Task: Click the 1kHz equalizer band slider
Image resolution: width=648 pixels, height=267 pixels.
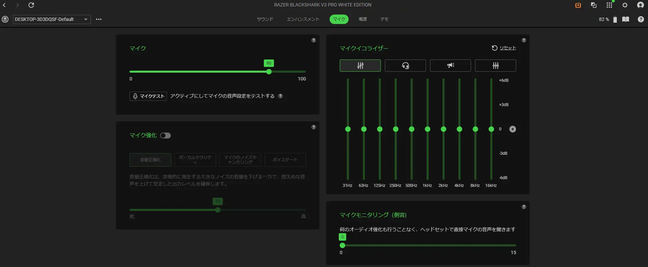Action: click(x=428, y=129)
